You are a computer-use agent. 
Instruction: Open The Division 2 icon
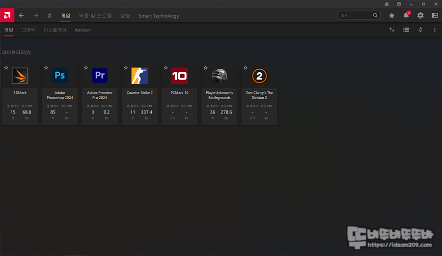(259, 76)
